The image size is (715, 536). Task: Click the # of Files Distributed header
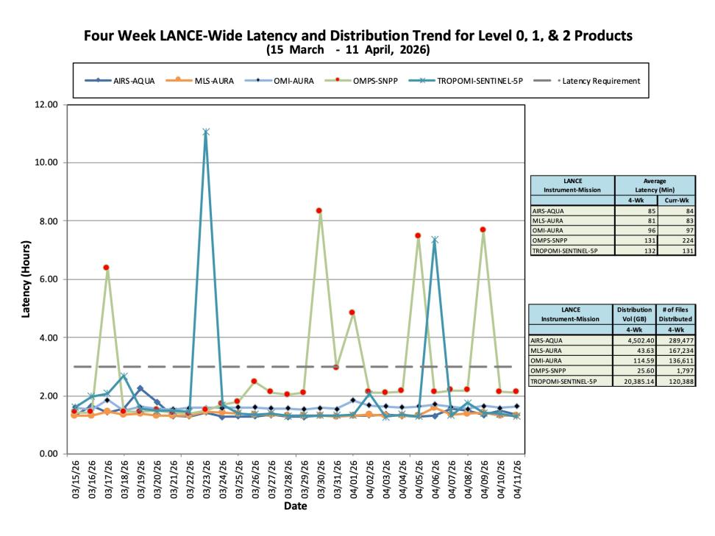click(675, 314)
